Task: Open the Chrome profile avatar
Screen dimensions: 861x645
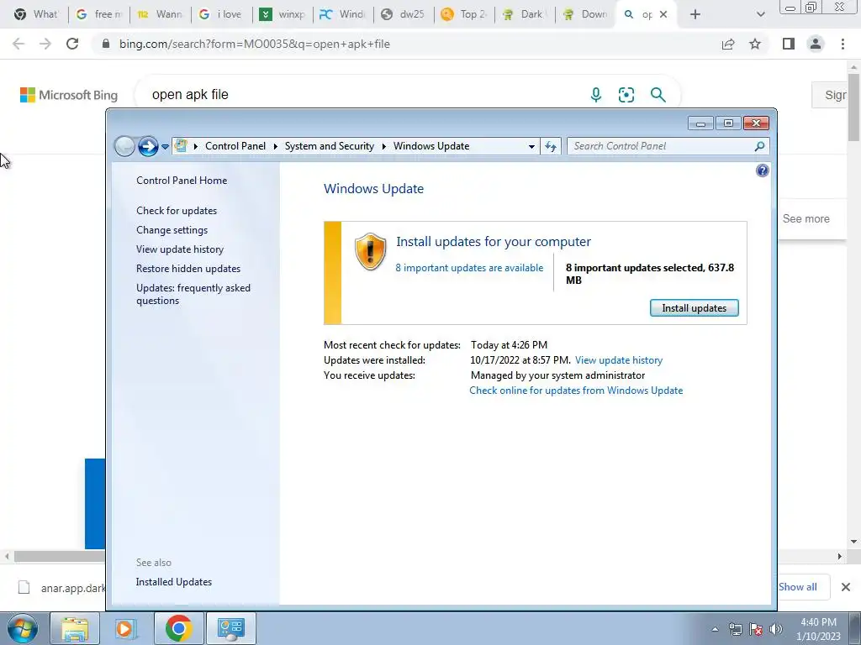Action: coord(816,44)
